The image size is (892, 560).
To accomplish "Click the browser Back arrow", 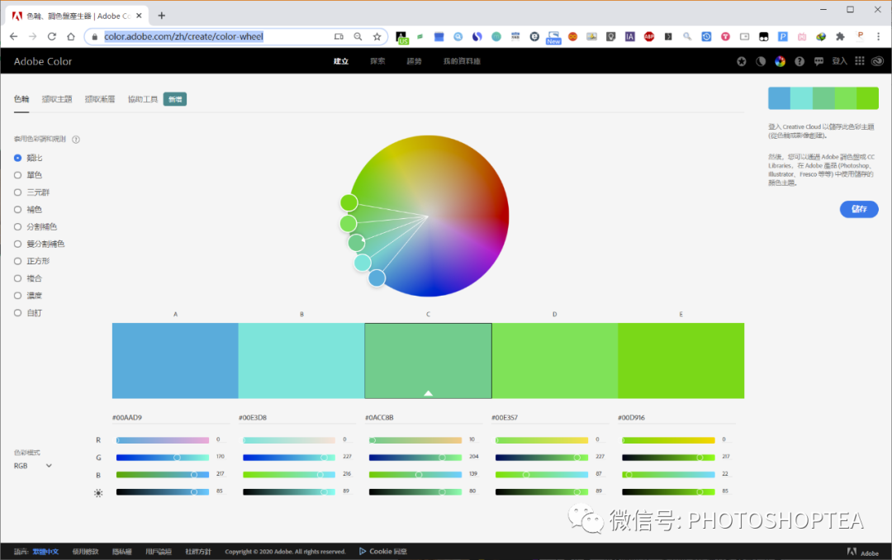I will (x=14, y=36).
